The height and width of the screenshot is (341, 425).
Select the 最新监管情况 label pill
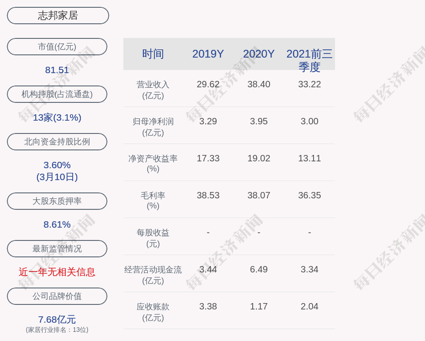[x=57, y=249]
